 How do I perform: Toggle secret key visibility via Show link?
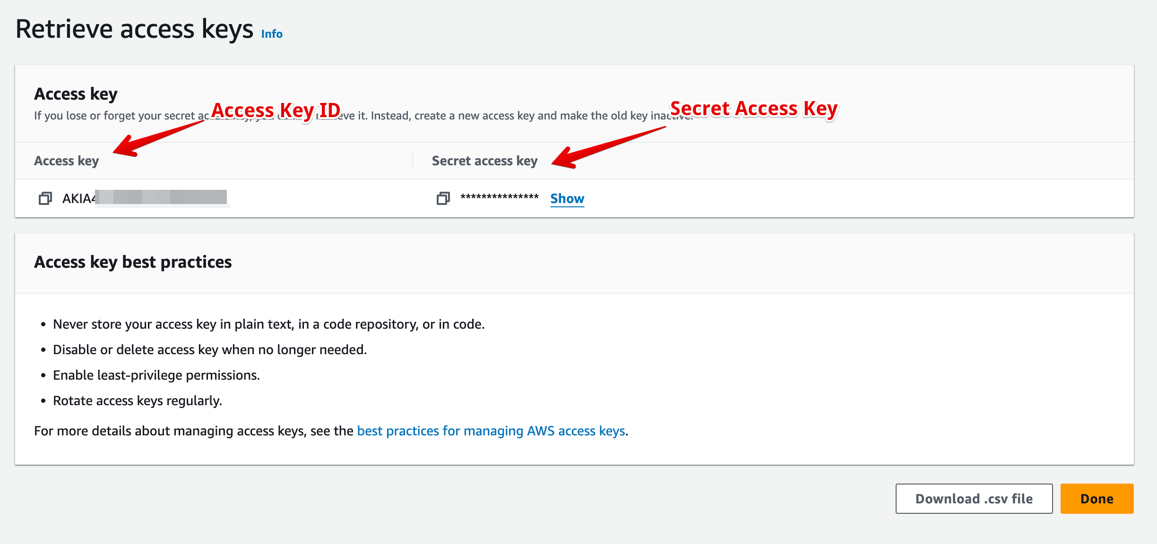pos(567,198)
